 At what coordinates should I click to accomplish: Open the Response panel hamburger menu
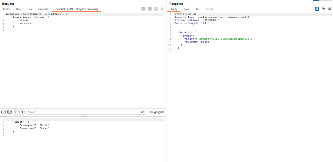(x=329, y=9)
